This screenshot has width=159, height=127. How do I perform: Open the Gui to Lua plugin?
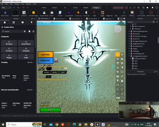point(78,14)
